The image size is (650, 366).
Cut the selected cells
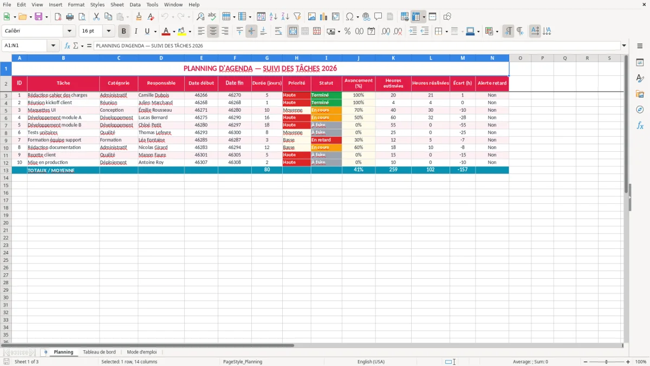[x=96, y=17]
